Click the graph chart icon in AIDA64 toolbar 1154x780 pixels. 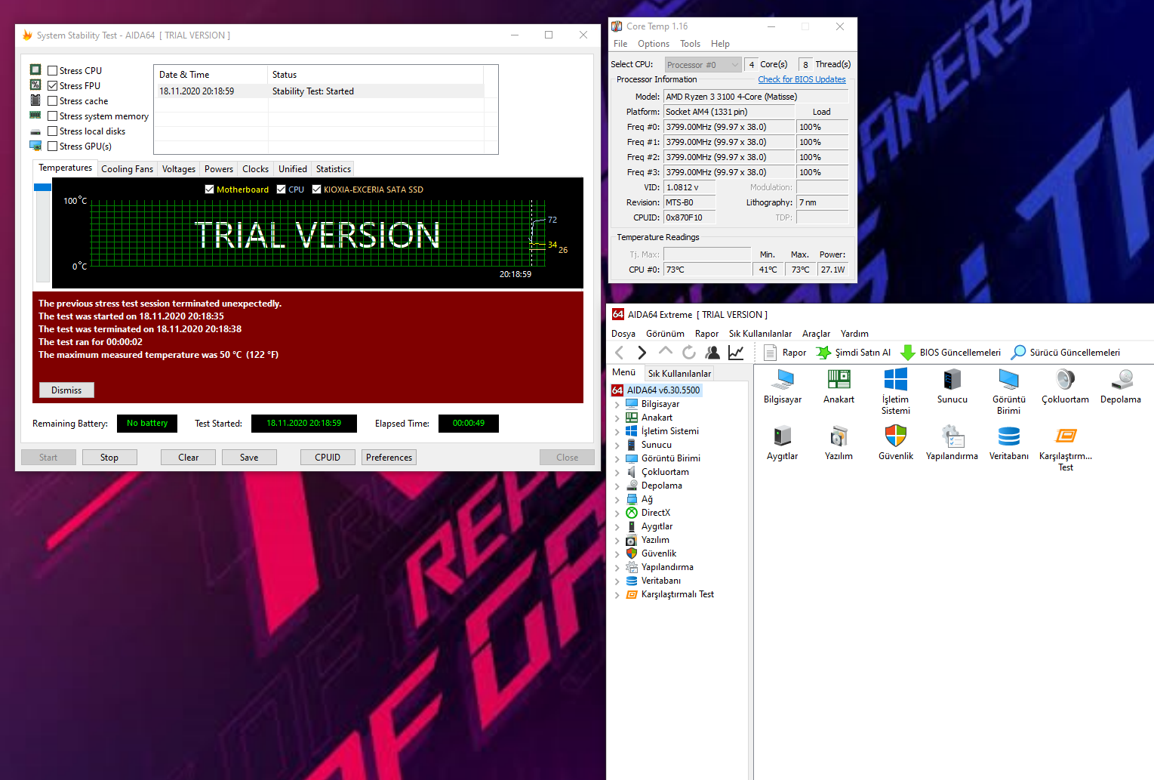(x=736, y=353)
